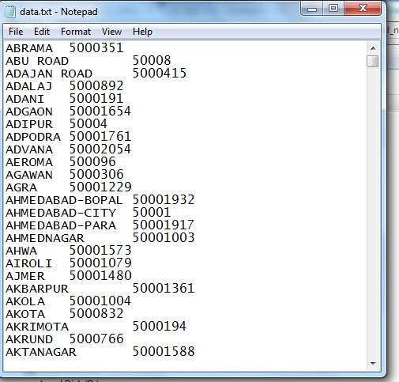The height and width of the screenshot is (382, 399).
Task: Open the File menu
Action: pyautogui.click(x=16, y=32)
